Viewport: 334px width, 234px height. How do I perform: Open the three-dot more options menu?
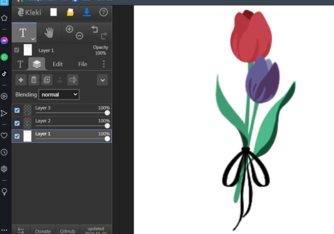tap(104, 64)
